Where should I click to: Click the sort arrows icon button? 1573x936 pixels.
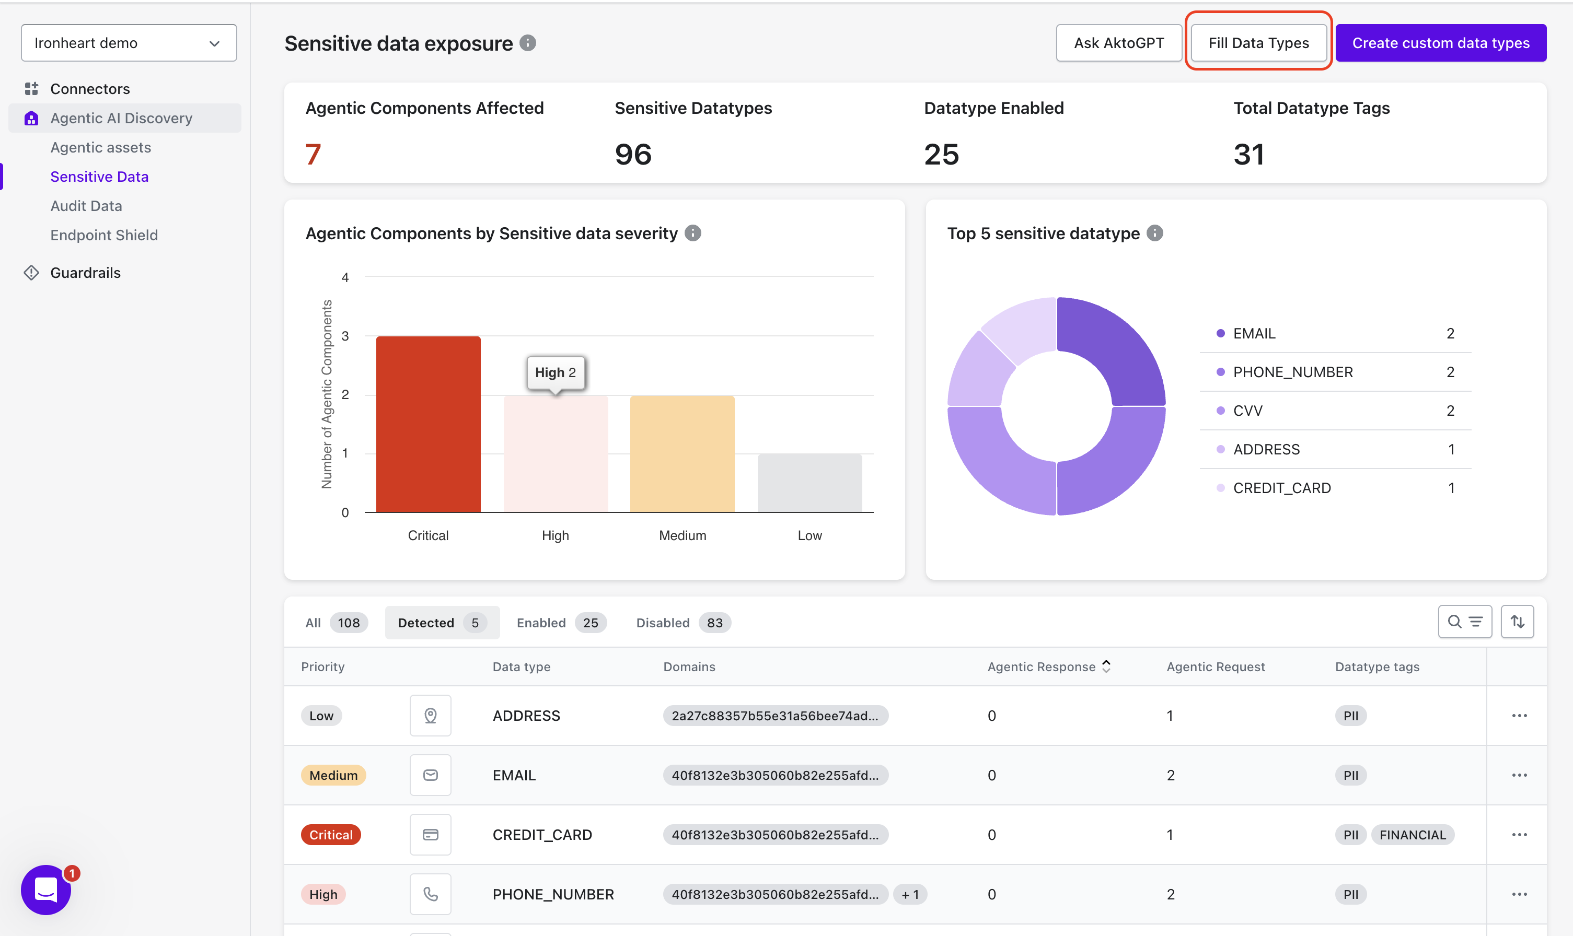[1517, 622]
